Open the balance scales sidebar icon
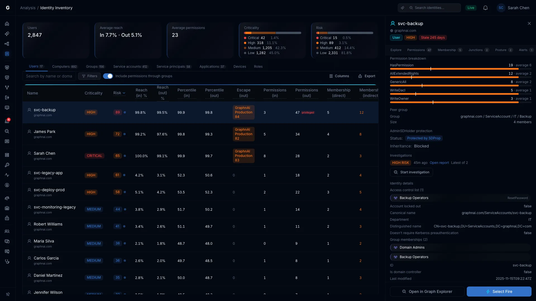Image resolution: width=536 pixels, height=301 pixels. pos(7,198)
